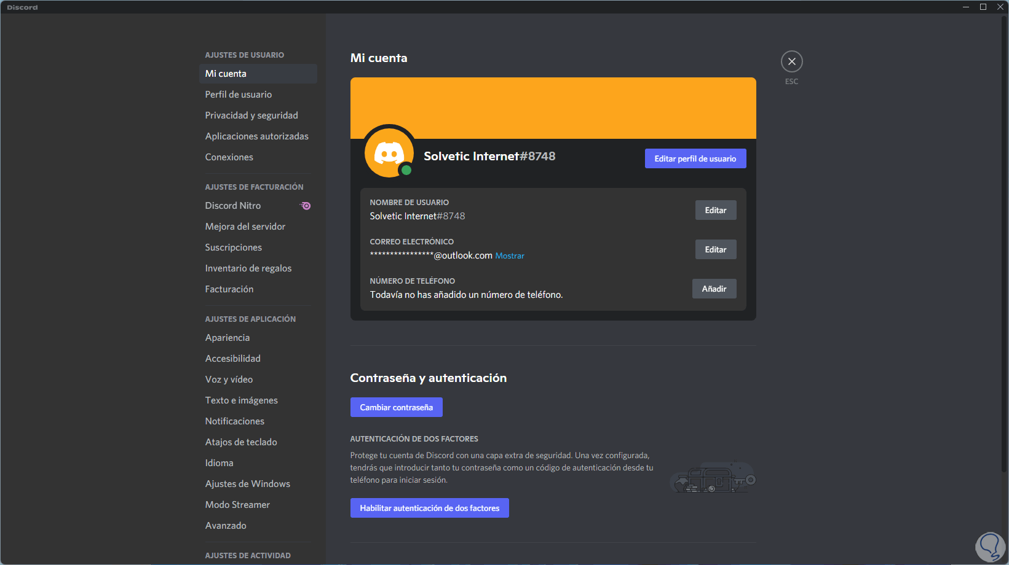The width and height of the screenshot is (1009, 565).
Task: Click Añadir to add phone number
Action: click(714, 289)
